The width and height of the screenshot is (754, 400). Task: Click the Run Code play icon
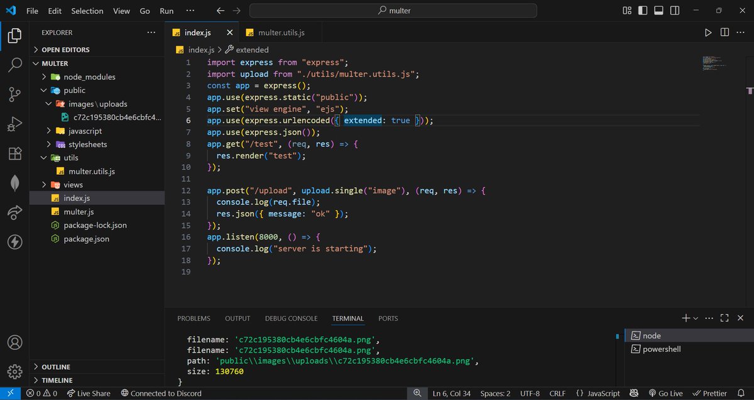point(708,33)
